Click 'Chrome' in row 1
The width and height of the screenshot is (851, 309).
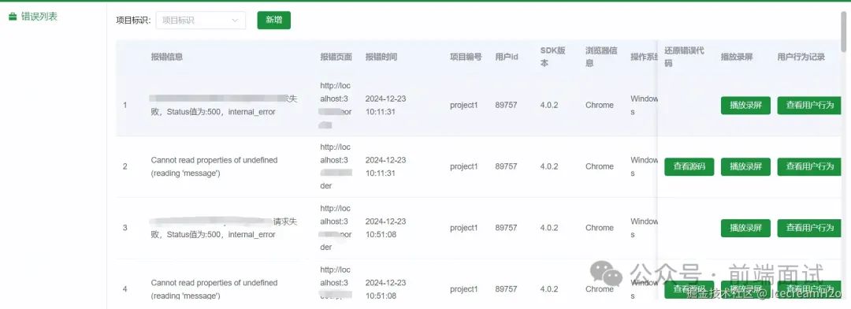coord(599,106)
